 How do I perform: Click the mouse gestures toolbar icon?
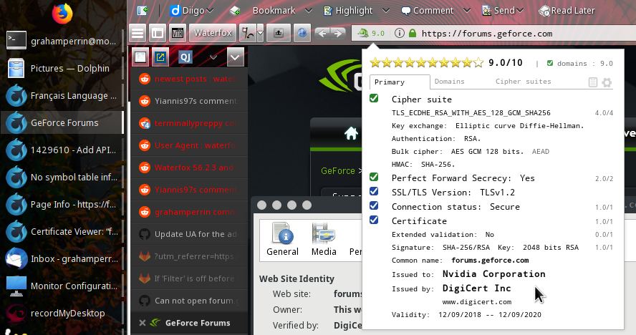[x=247, y=33]
